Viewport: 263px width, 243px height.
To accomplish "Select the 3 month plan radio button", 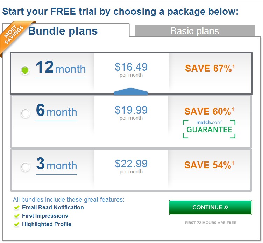I will pos(25,167).
